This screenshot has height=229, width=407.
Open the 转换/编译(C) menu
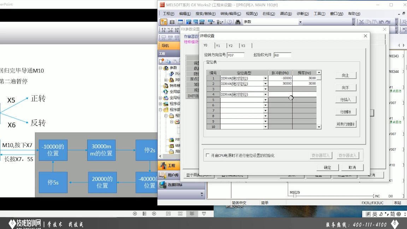click(x=230, y=14)
